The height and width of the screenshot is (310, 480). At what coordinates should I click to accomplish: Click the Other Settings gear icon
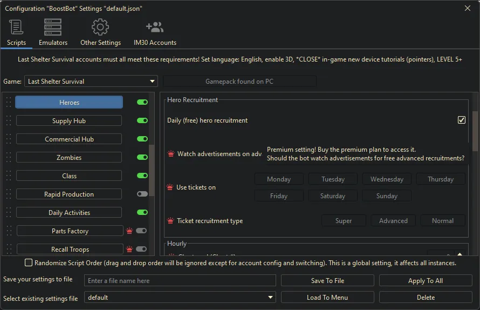100,27
